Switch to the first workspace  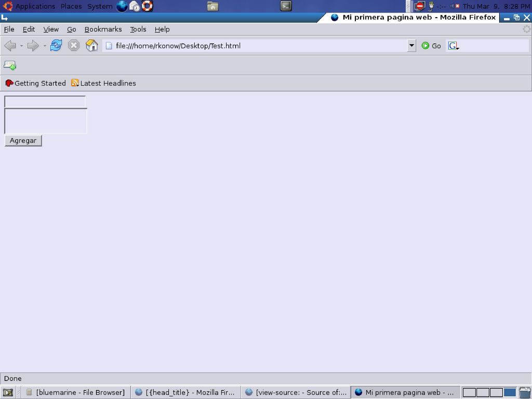[x=469, y=393]
